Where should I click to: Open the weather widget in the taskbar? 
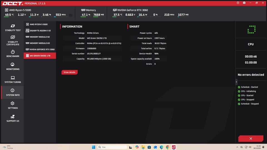8,147
